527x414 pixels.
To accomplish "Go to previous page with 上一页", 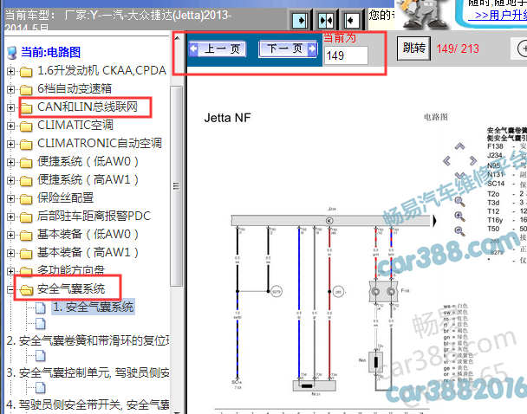I will pyautogui.click(x=218, y=49).
